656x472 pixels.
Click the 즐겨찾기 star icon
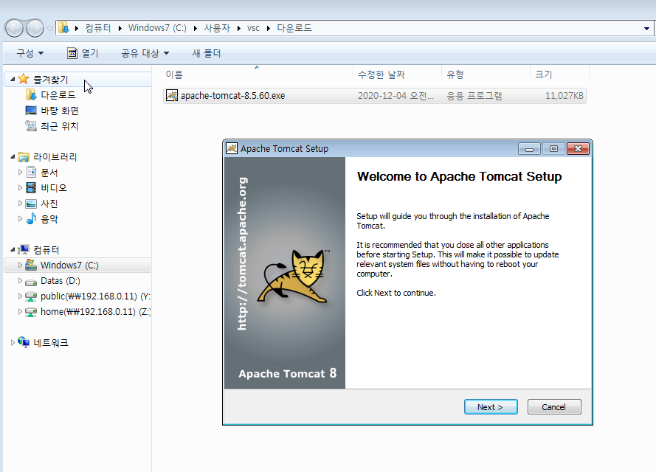click(24, 79)
